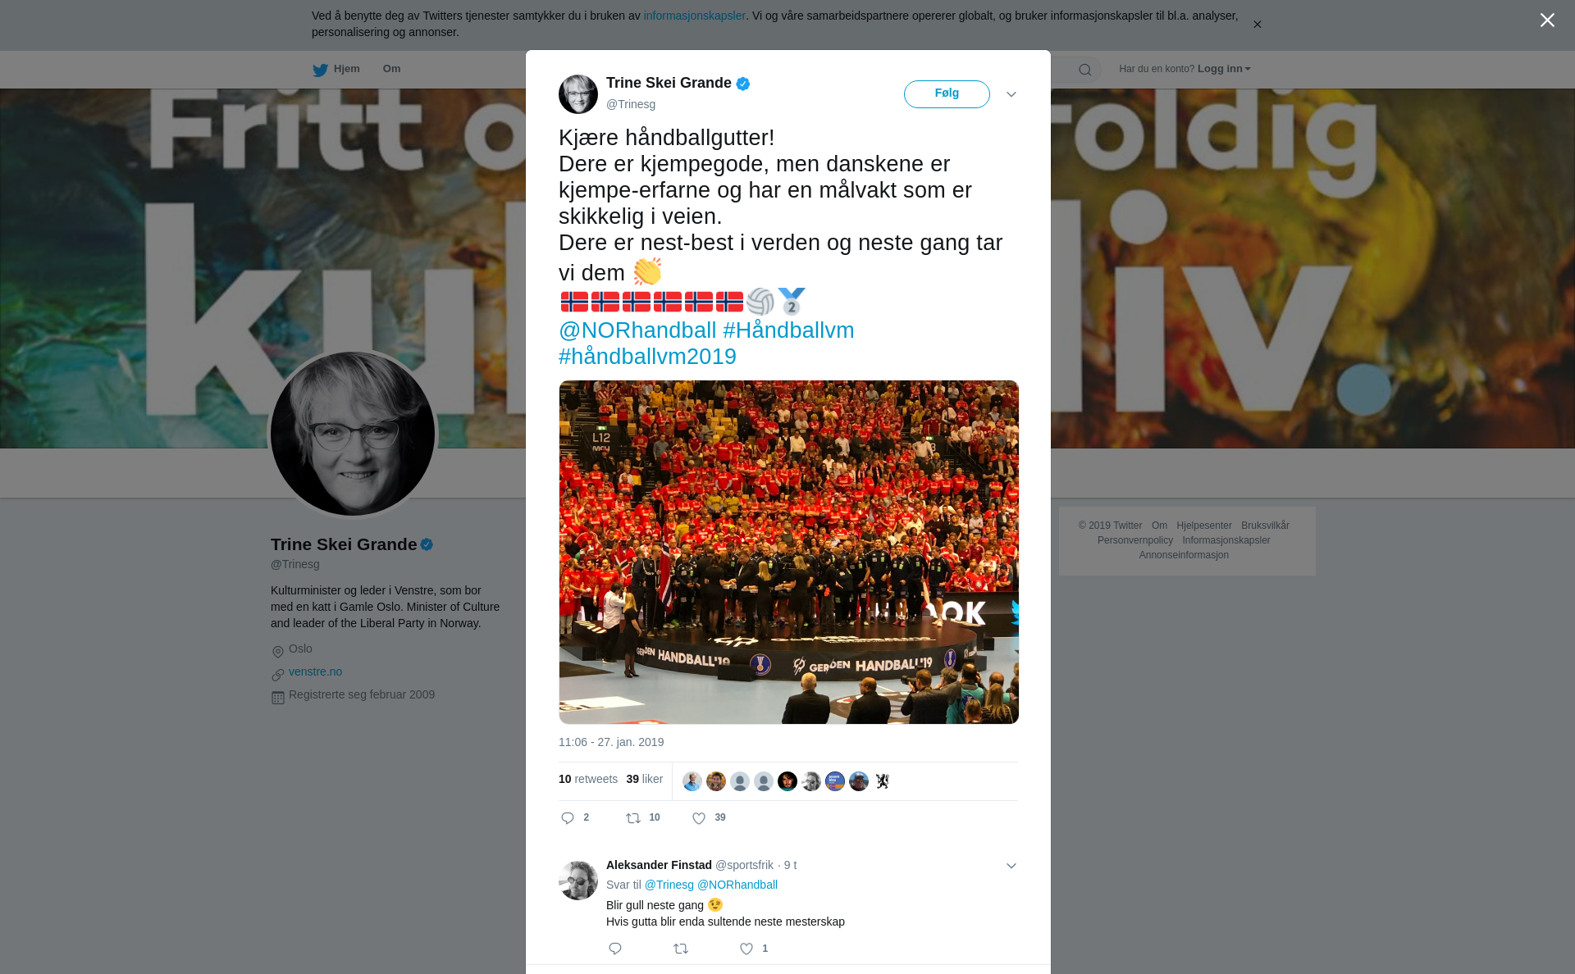Click the Twitter bird Hjem icon
Image resolution: width=1575 pixels, height=974 pixels.
coord(320,70)
